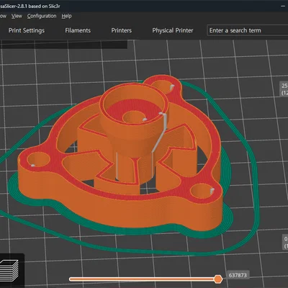Switch to the Print Settings tab
This screenshot has width=288, height=288.
pos(27,30)
